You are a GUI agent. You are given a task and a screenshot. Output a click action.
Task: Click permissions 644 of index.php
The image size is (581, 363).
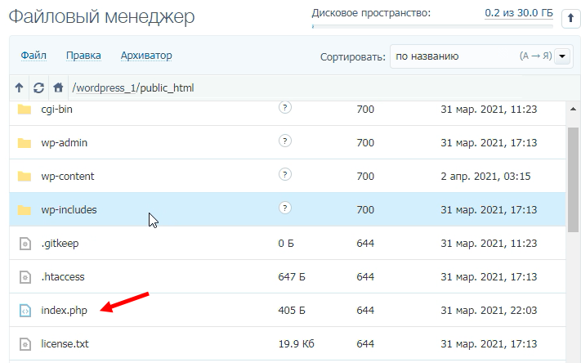tap(365, 311)
